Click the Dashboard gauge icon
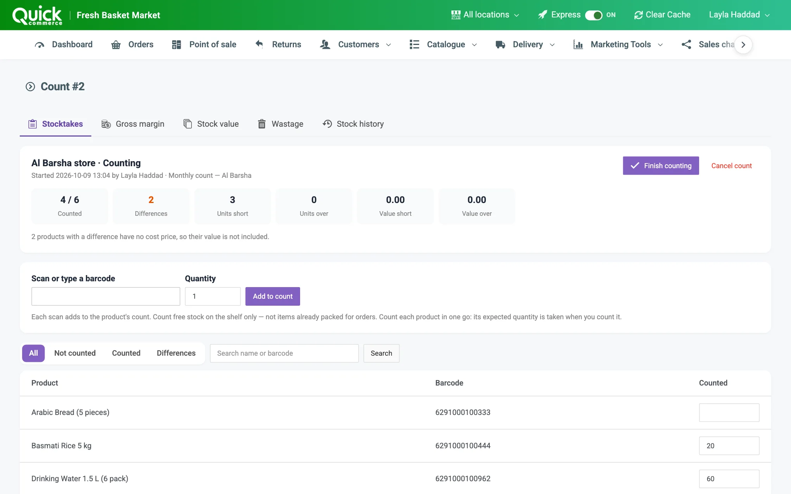The height and width of the screenshot is (494, 791). 40,45
